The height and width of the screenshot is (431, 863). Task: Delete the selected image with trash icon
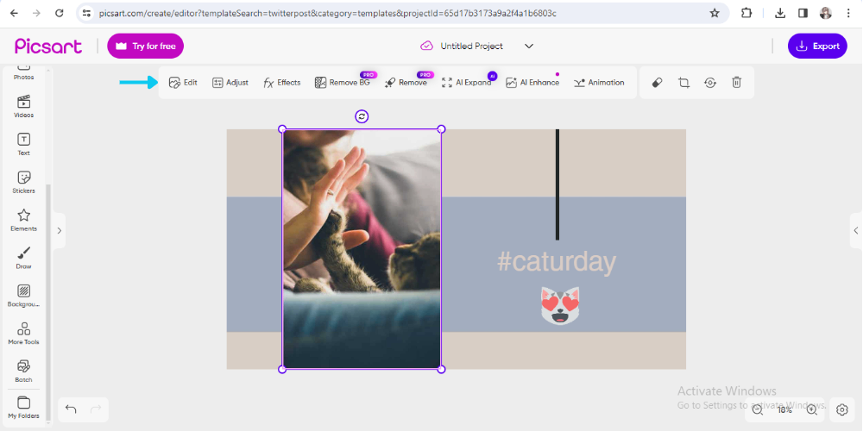736,83
